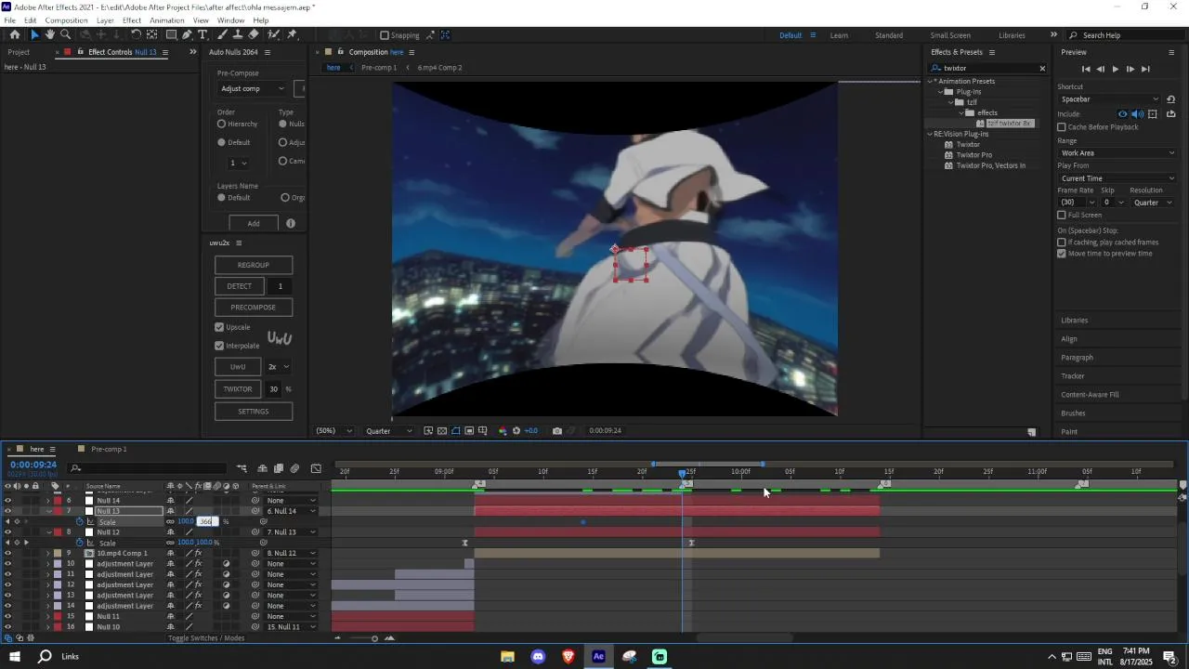1189x669 pixels.
Task: Enable Cache Before Playback checkbox
Action: coord(1062,126)
